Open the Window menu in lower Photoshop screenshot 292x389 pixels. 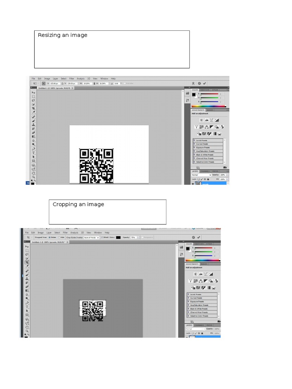[x=98, y=233]
